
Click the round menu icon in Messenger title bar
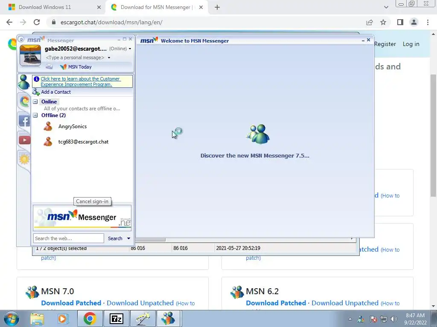[21, 39]
